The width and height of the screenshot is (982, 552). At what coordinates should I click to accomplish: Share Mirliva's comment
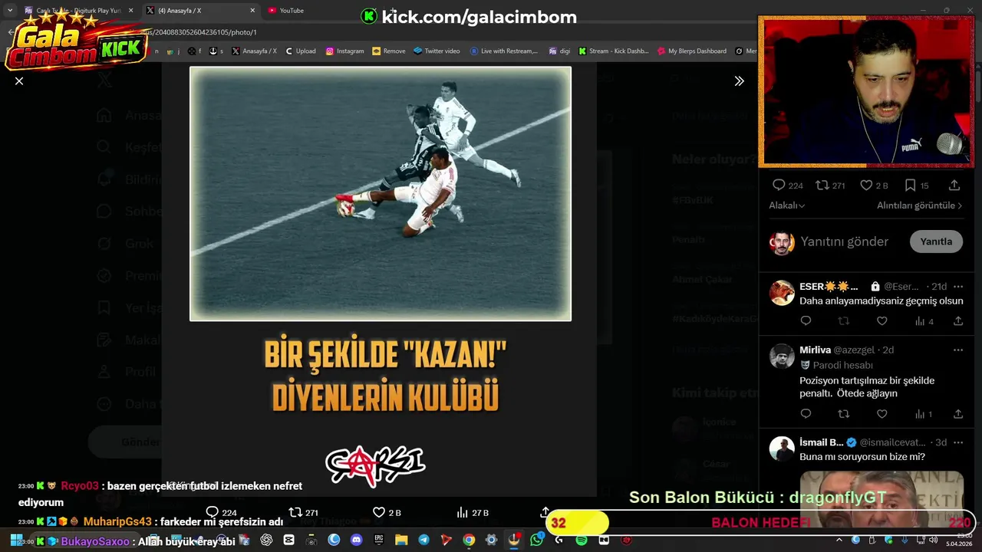958,414
